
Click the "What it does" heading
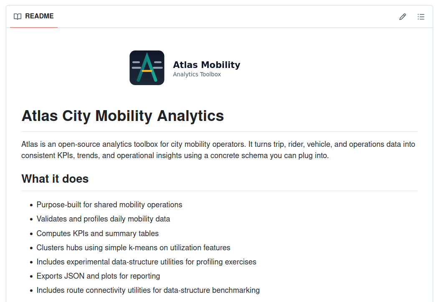[x=55, y=179]
